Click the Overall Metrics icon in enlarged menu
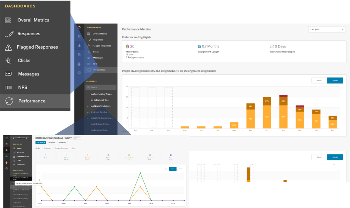Screen dimensions: 350x208 coord(8,20)
